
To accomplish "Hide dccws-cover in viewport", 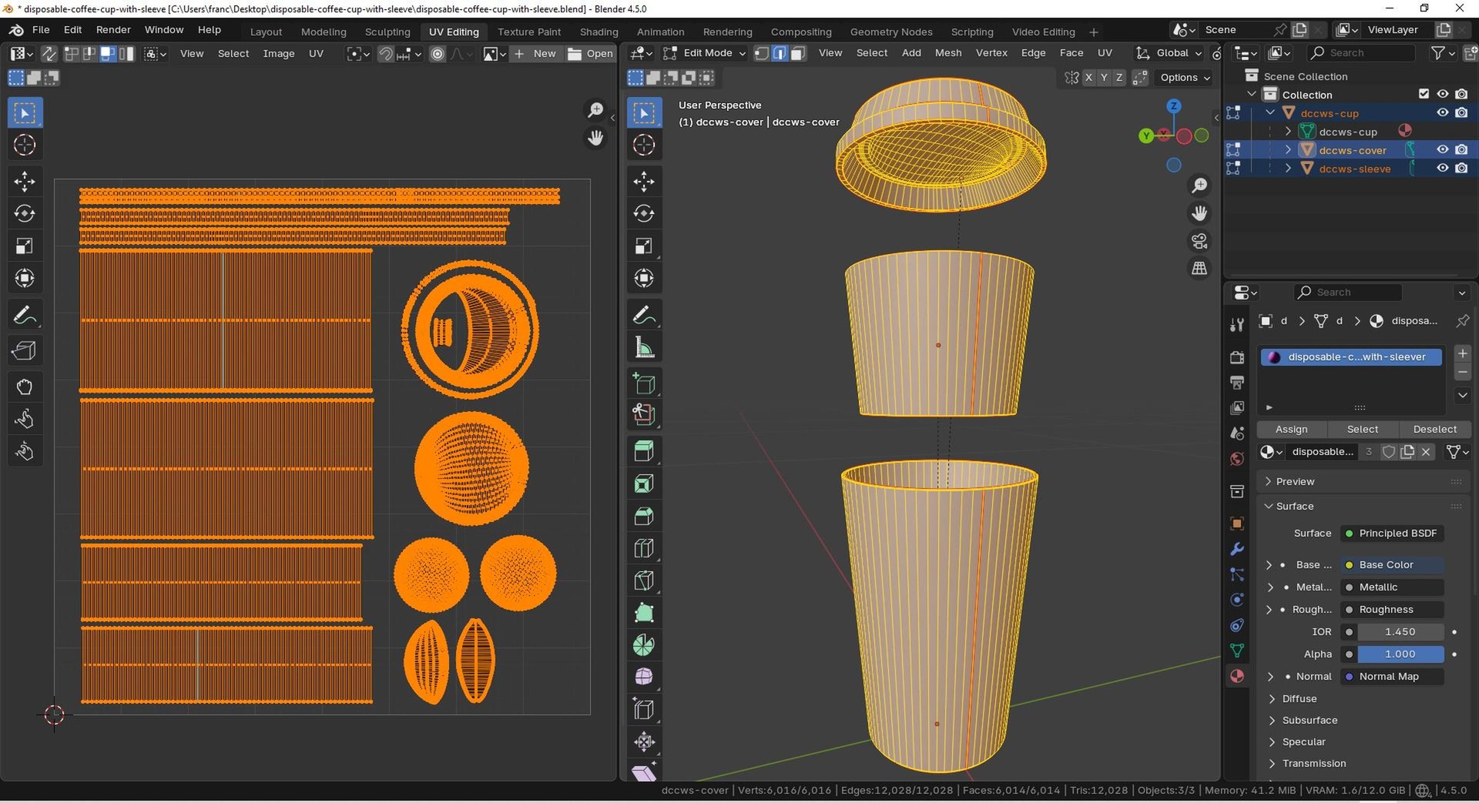I will [1443, 150].
